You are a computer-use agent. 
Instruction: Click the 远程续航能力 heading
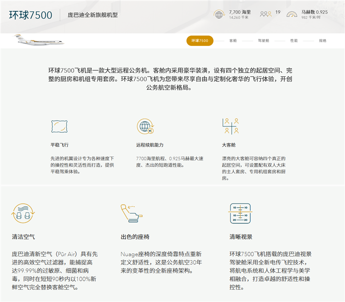[x=149, y=145]
